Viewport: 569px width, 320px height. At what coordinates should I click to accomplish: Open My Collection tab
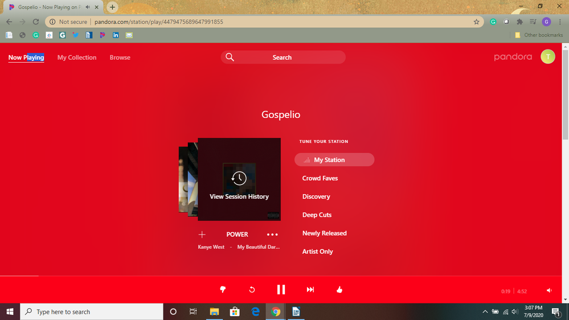(77, 58)
